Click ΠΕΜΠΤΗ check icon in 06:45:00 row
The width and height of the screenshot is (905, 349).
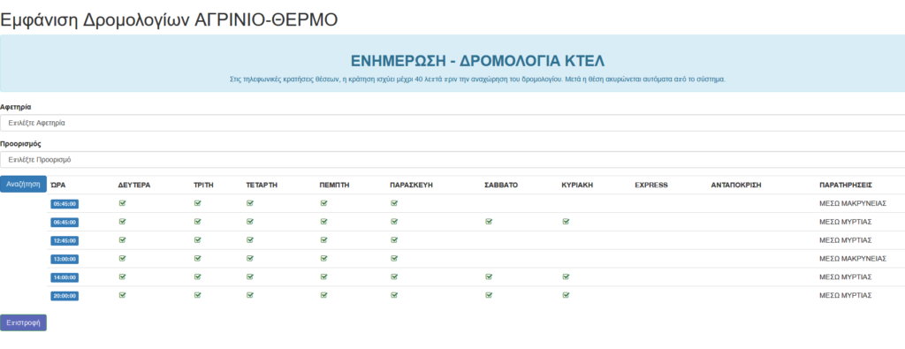click(323, 222)
